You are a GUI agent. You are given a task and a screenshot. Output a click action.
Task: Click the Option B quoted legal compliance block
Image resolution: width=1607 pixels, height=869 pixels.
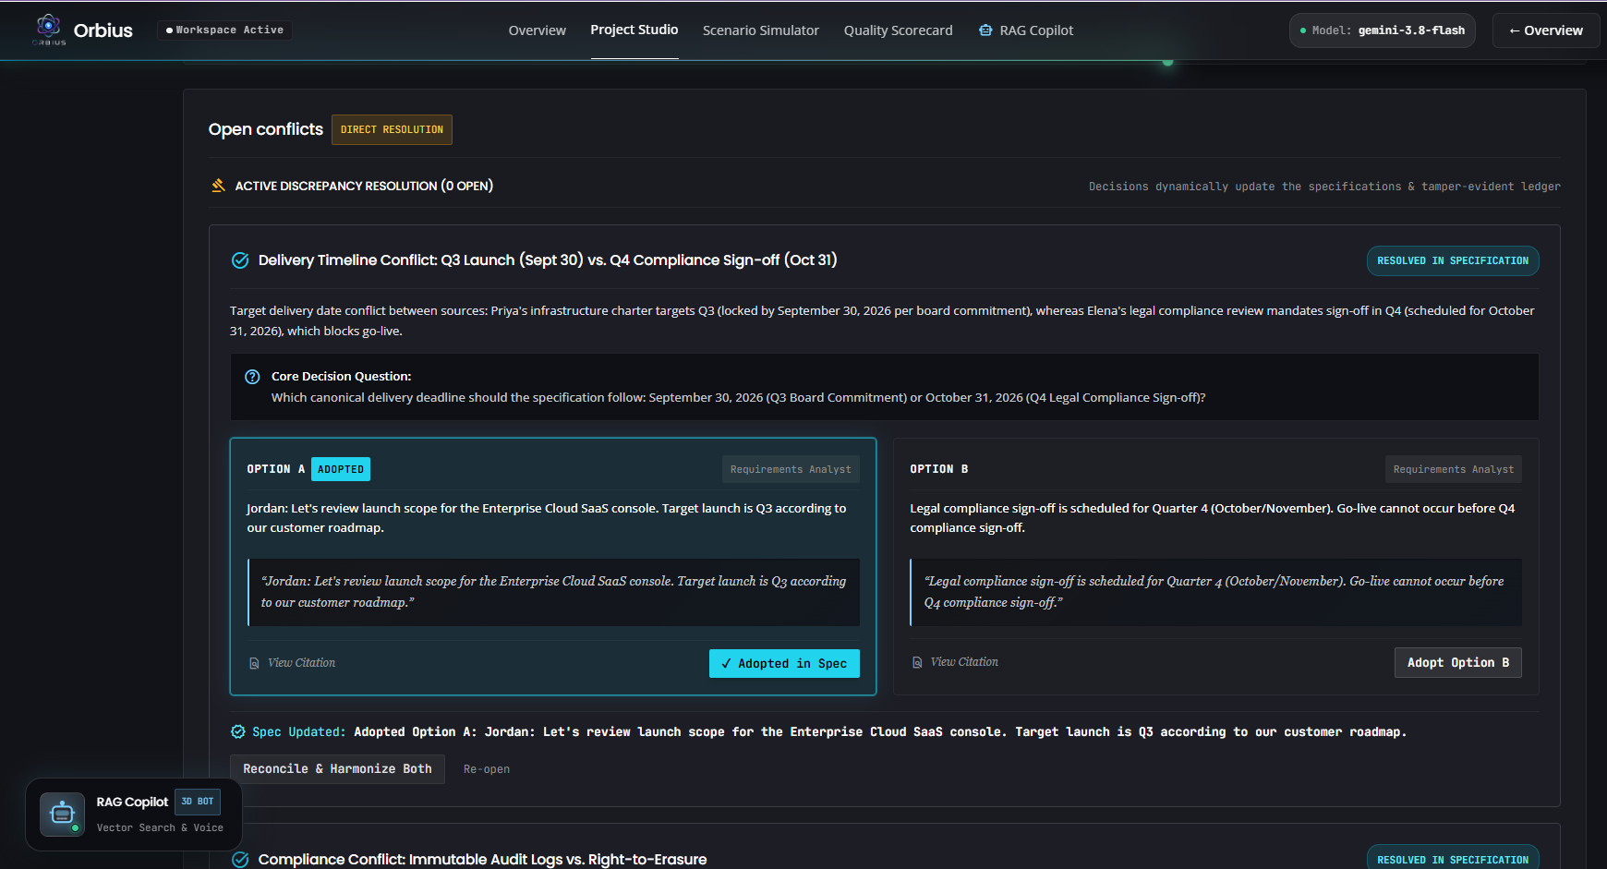point(1216,592)
